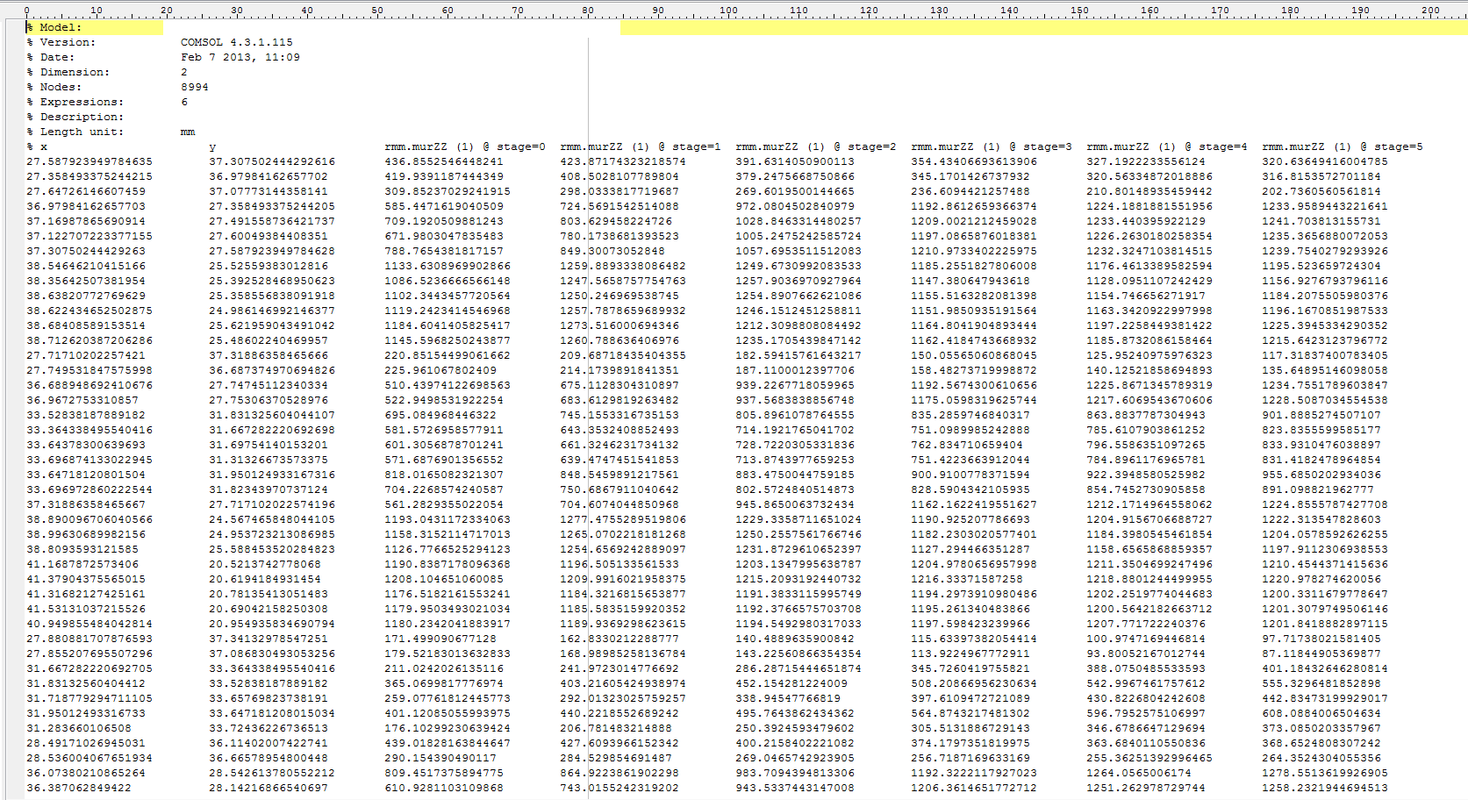Click ruler mark 100

tap(728, 11)
